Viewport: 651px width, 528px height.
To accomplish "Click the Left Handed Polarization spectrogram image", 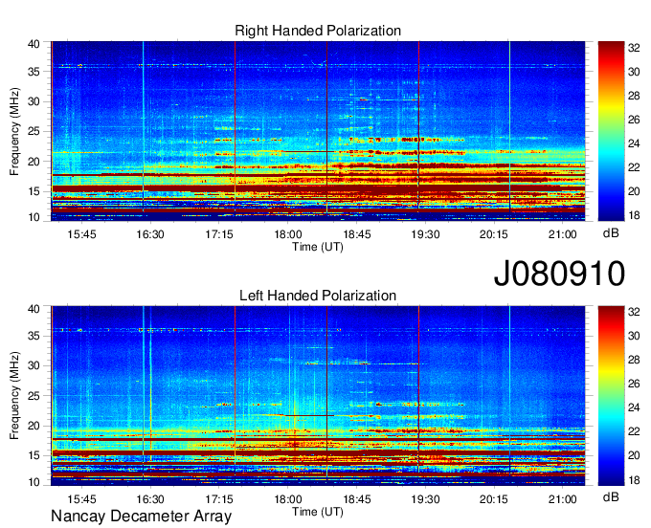I will [x=318, y=396].
